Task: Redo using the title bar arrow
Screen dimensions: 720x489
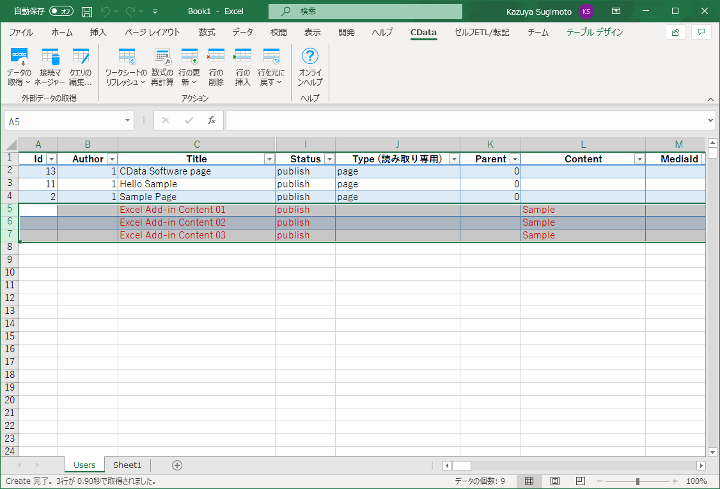Action: 130,12
